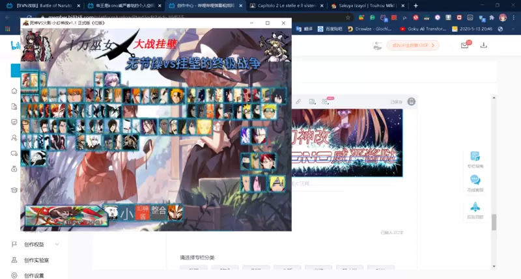
Task: Open 在线客服 chat shortcut
Action: point(475,183)
